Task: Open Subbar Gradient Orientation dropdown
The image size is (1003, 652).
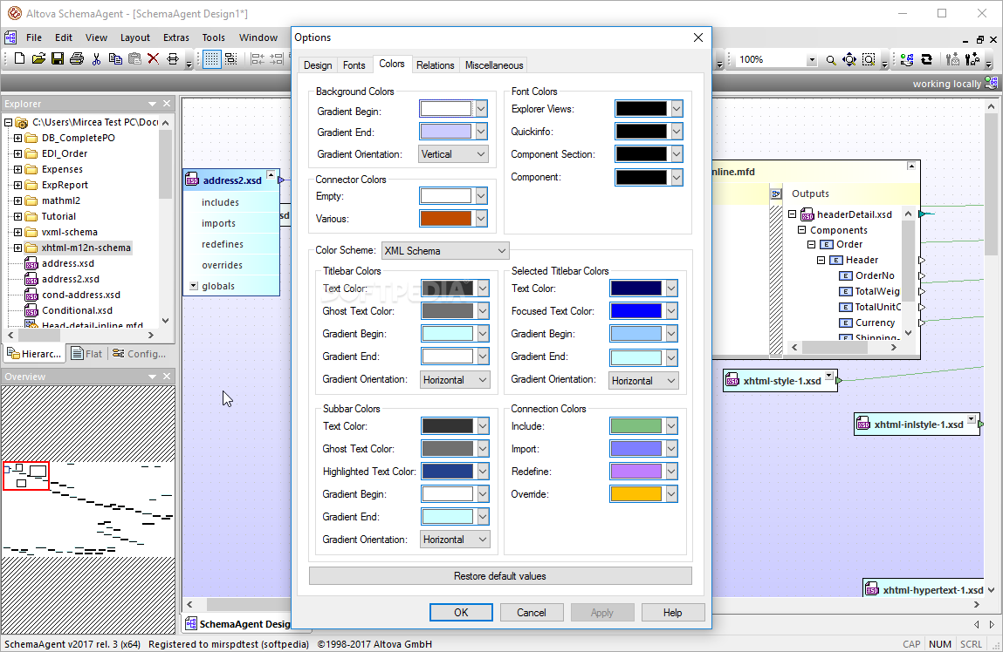Action: pyautogui.click(x=455, y=540)
